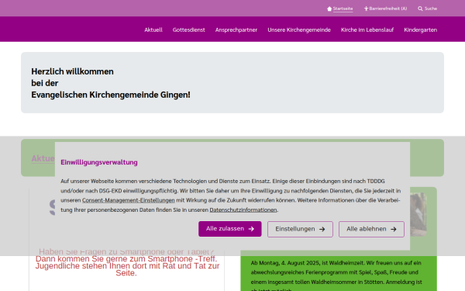465x291 pixels.
Task: Click the Alle ablehnen button
Action: tap(371, 229)
